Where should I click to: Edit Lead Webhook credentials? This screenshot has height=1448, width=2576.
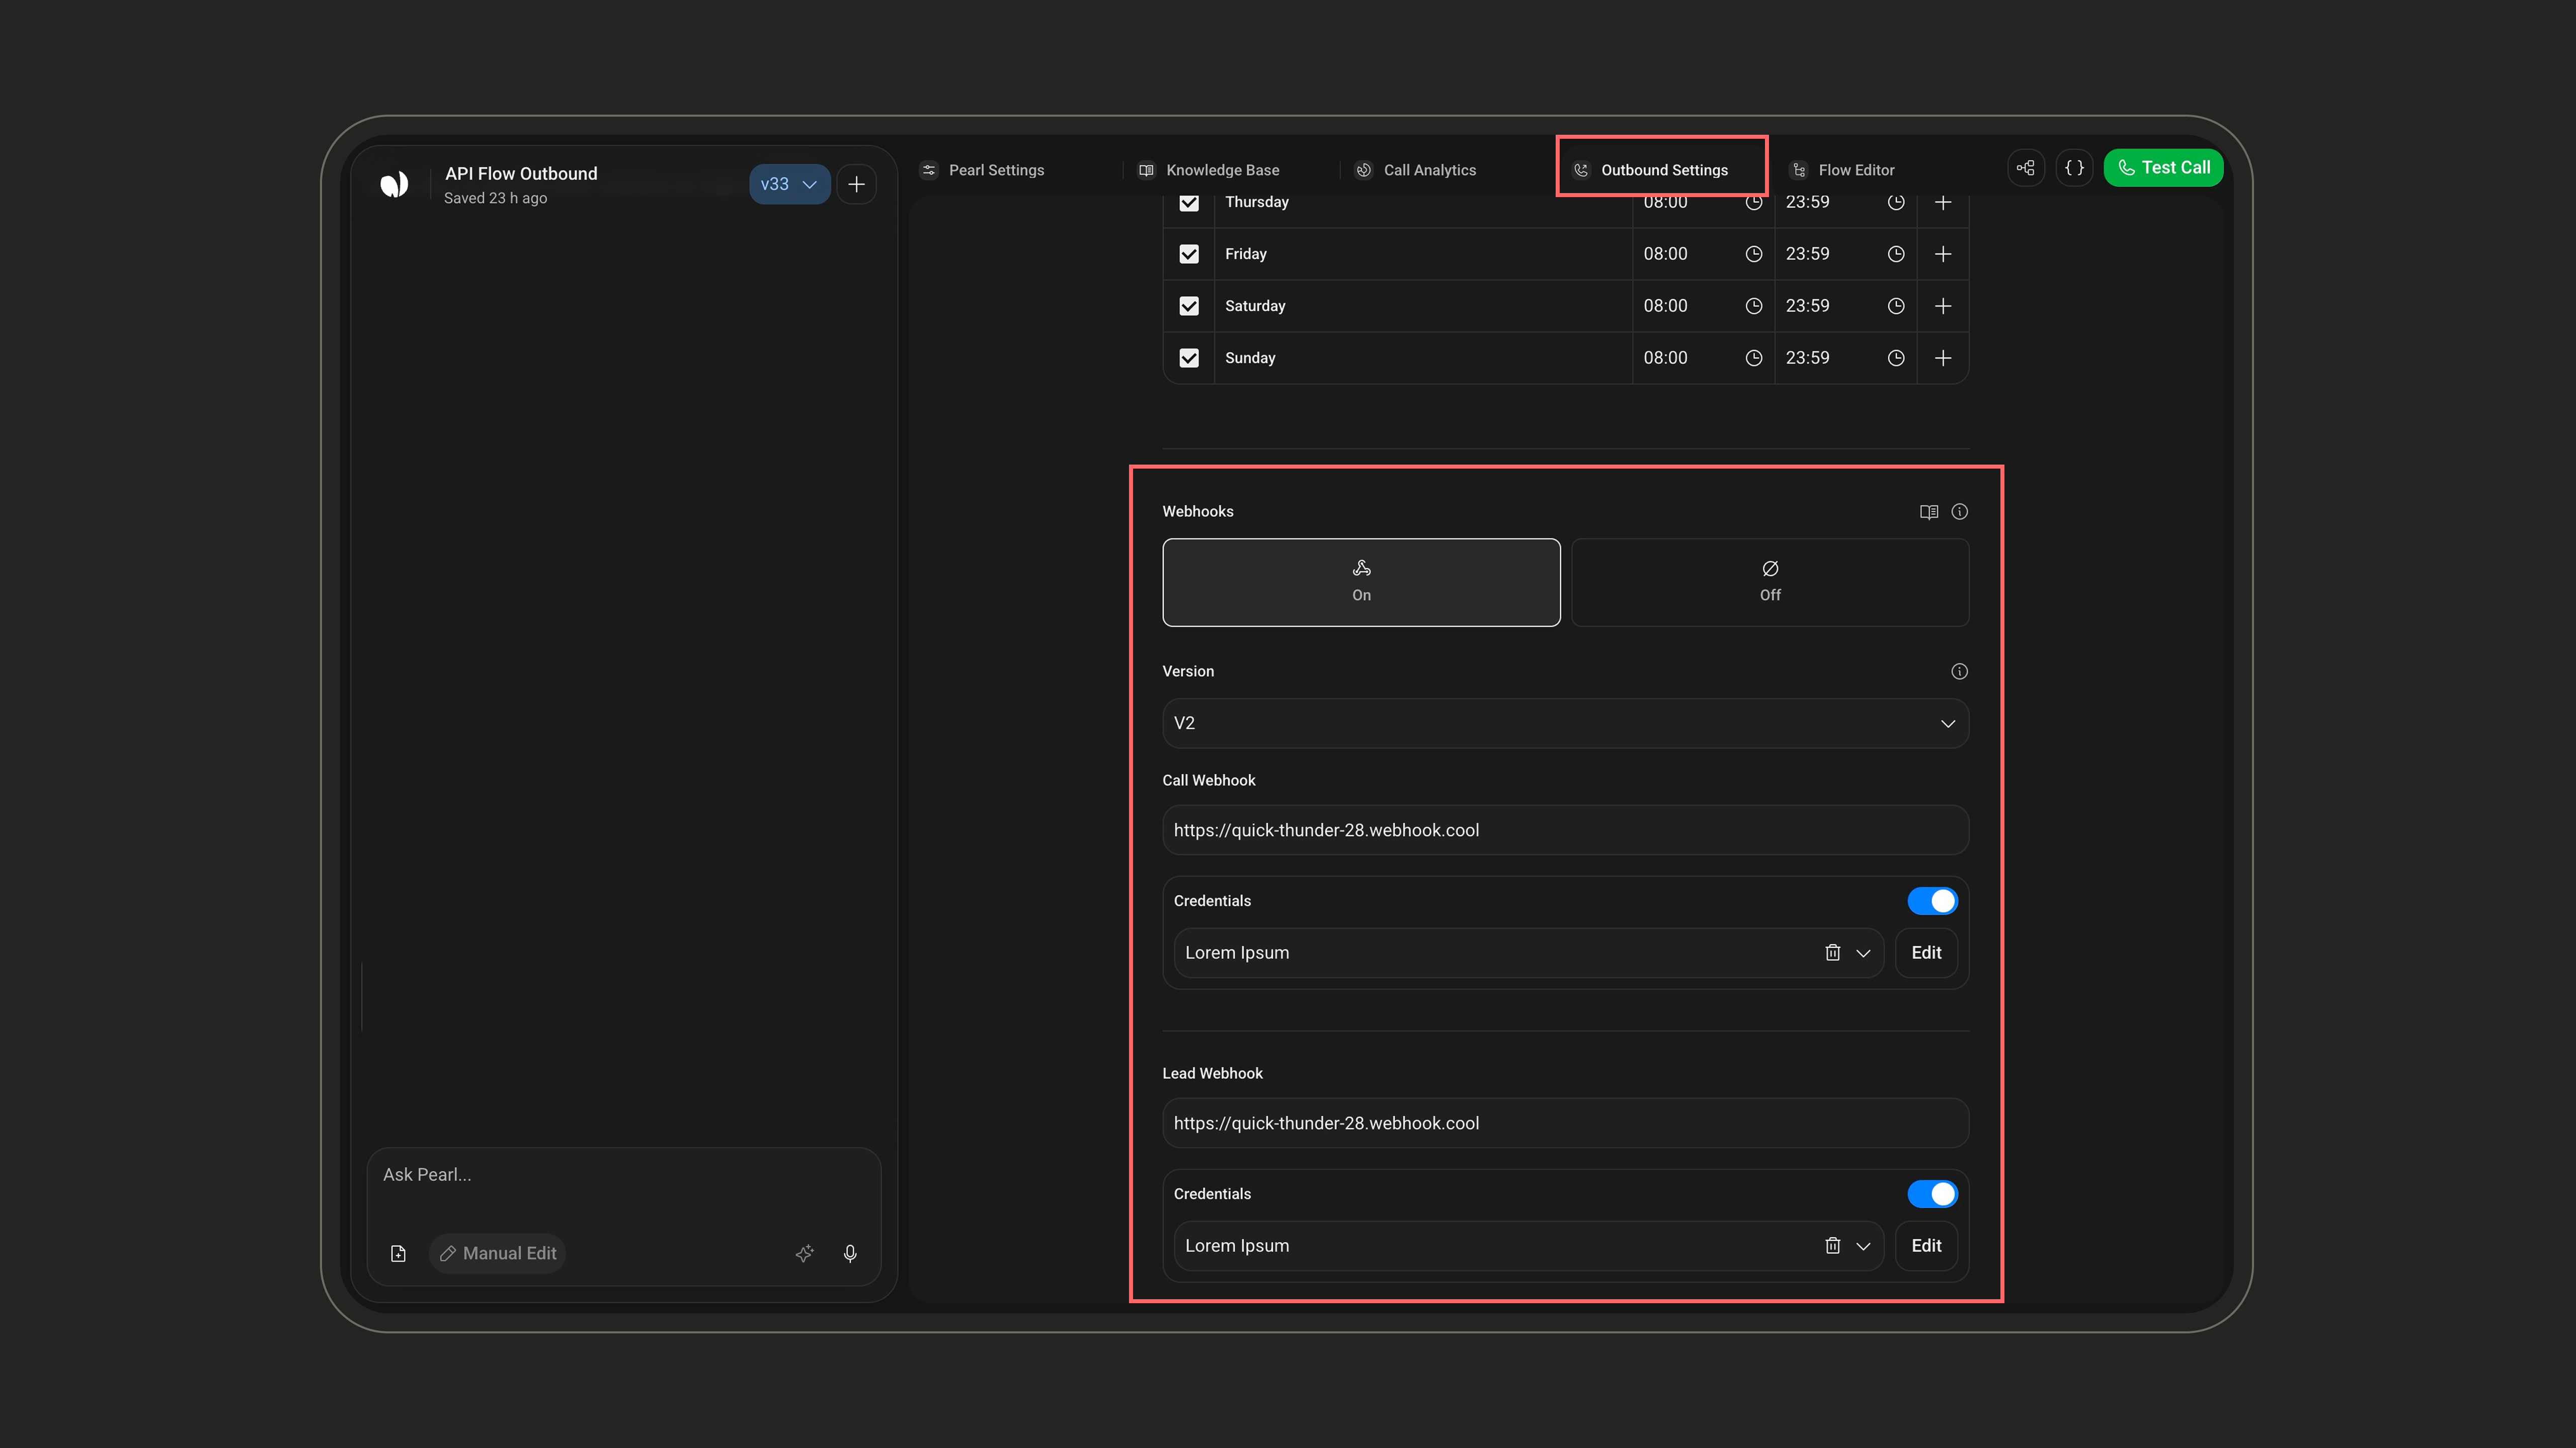[1926, 1245]
